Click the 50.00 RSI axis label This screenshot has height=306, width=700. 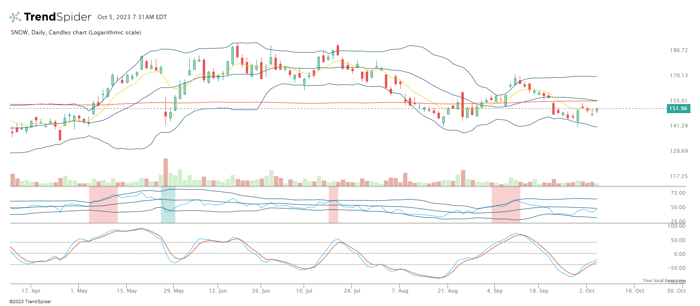(678, 207)
